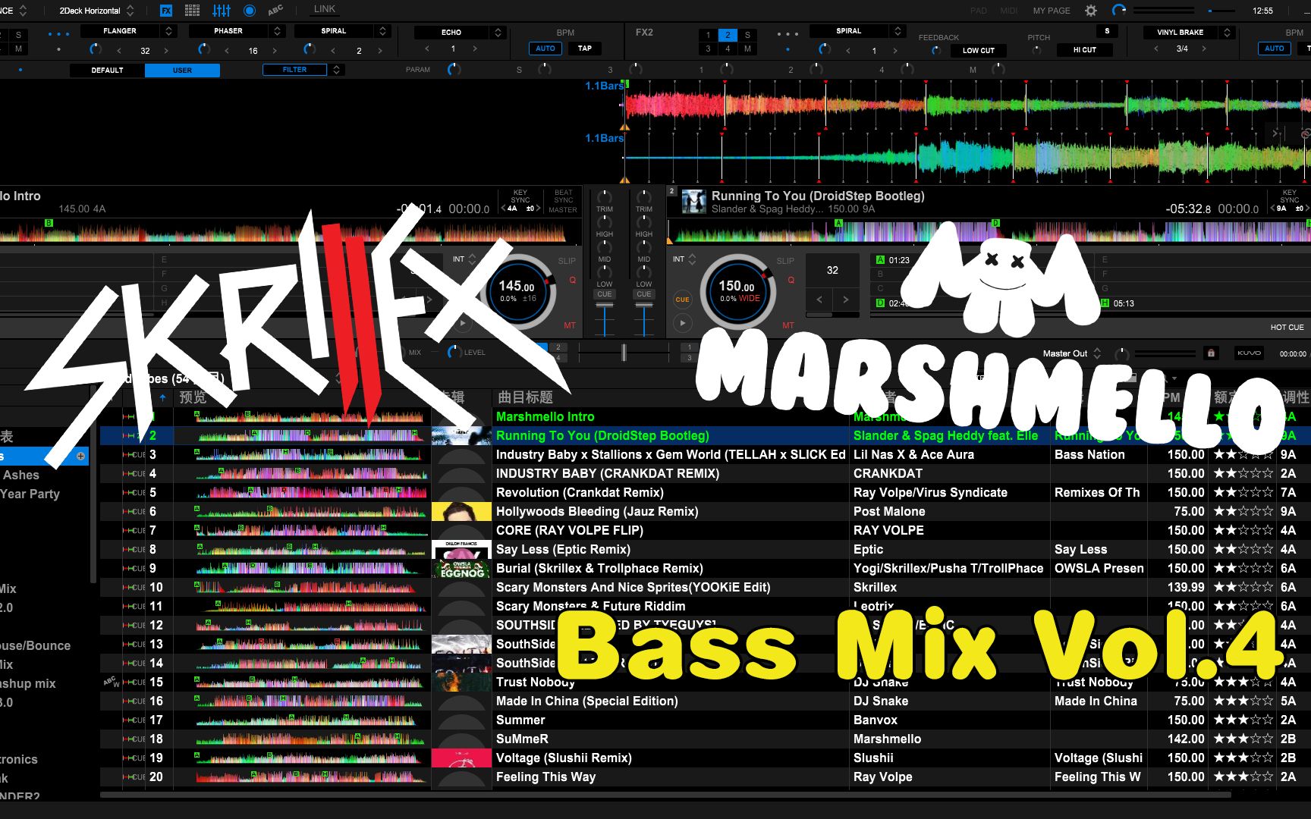Open ECHO effect selector dropdown
The width and height of the screenshot is (1311, 819).
[498, 32]
